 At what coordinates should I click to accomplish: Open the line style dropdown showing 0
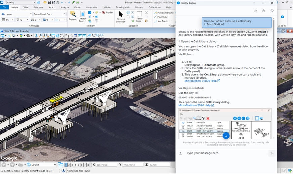23,20
